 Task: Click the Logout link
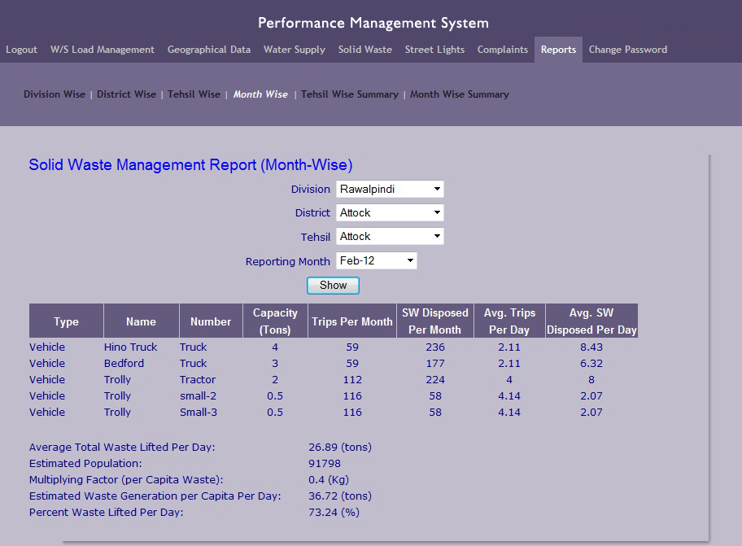coord(21,50)
